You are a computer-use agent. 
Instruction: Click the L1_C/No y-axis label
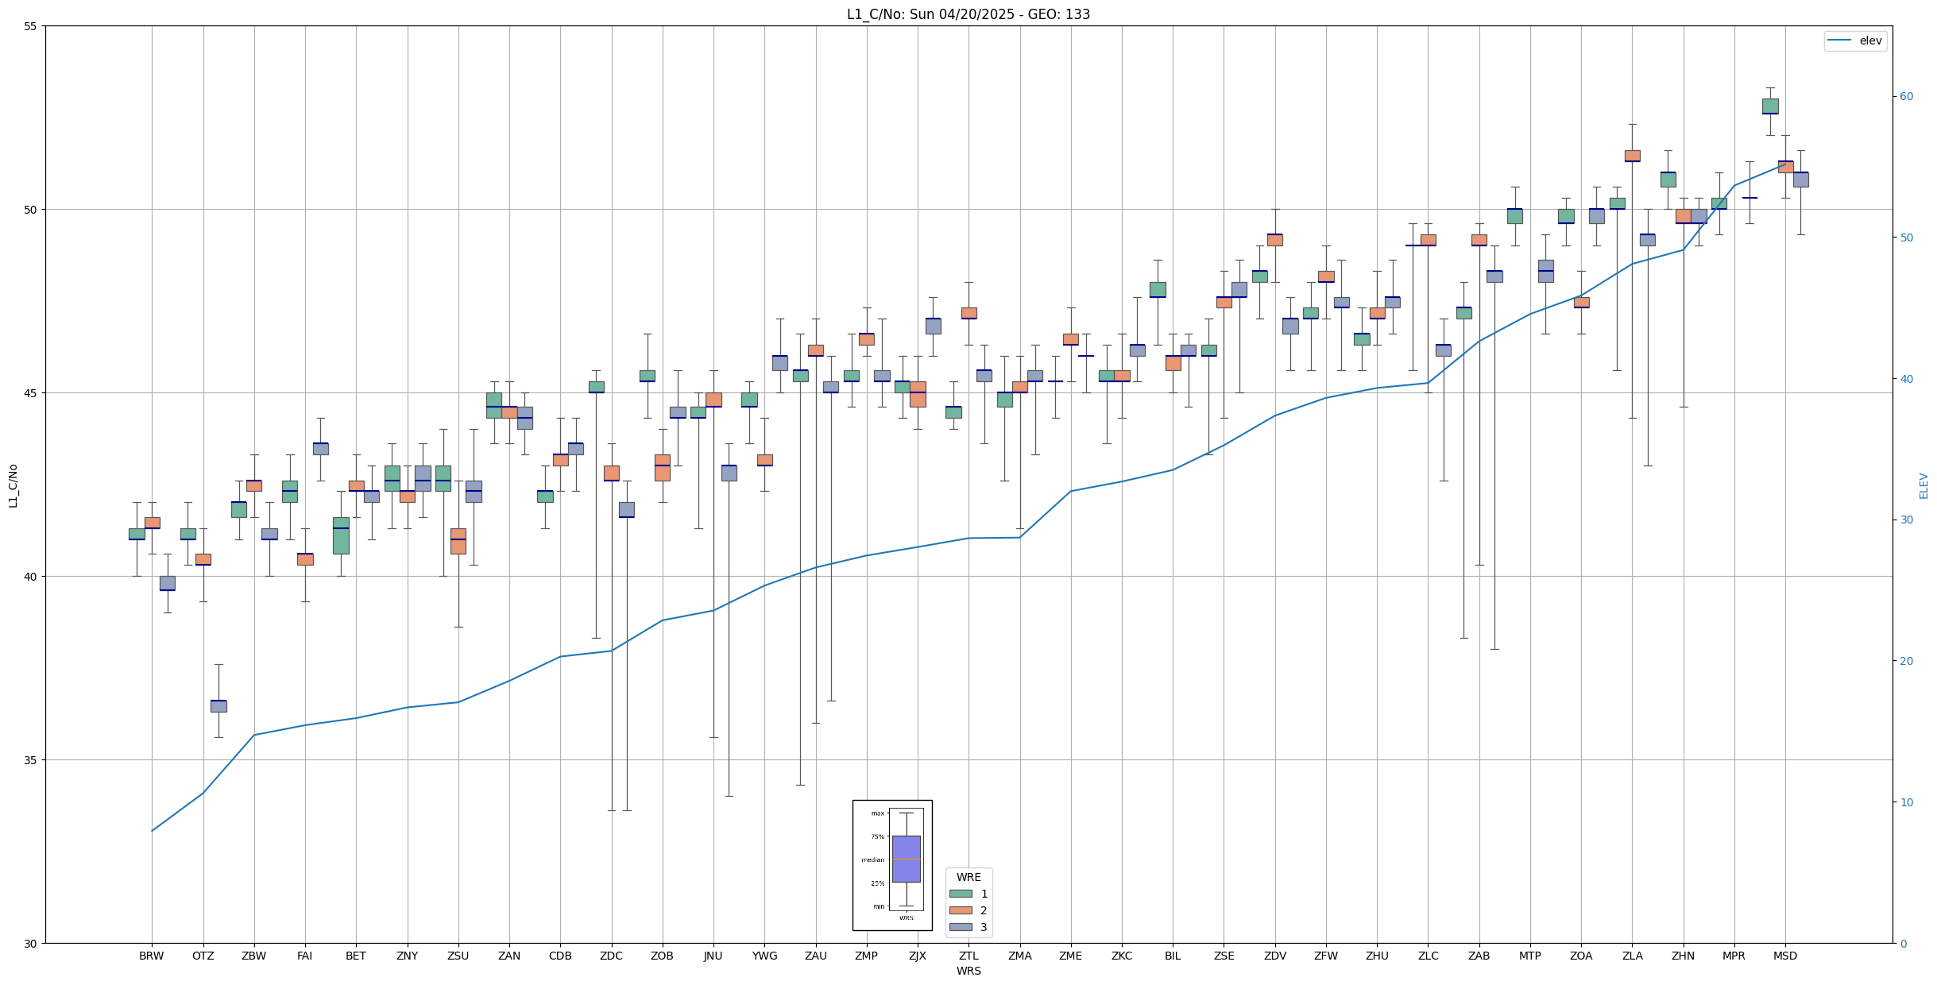click(x=13, y=485)
